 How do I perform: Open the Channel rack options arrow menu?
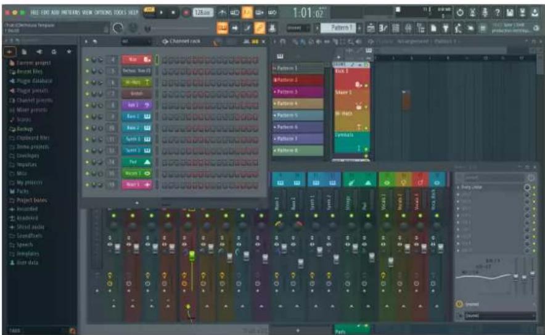[x=86, y=41]
